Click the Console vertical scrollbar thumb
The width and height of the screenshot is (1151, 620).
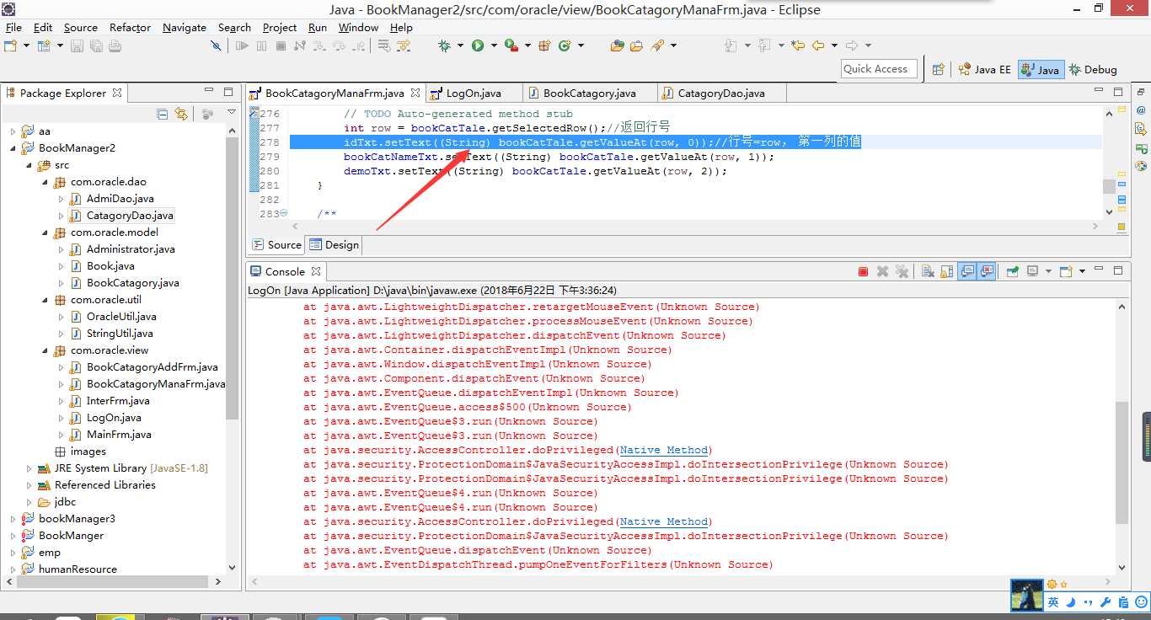tap(1122, 462)
